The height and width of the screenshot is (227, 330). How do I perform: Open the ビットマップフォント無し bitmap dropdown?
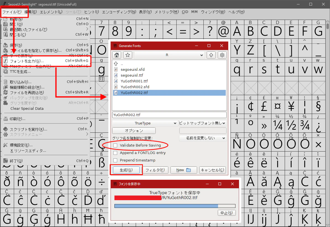[203, 123]
